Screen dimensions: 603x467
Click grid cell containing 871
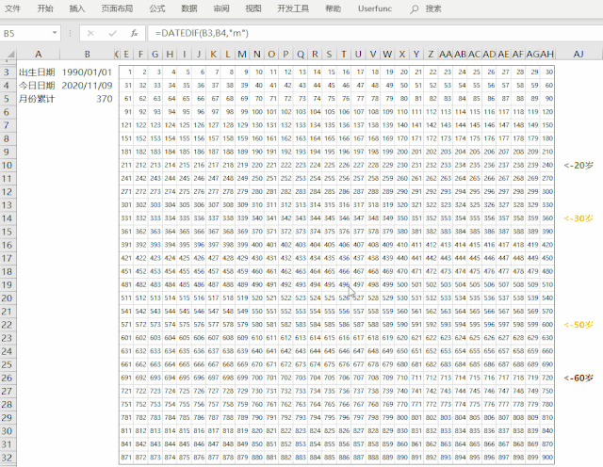tap(126, 458)
